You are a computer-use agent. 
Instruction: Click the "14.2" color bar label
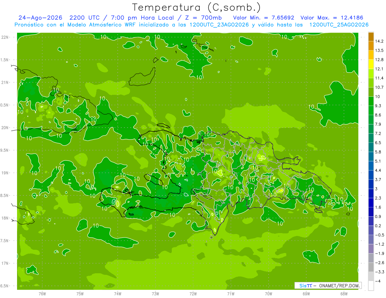(x=379, y=41)
